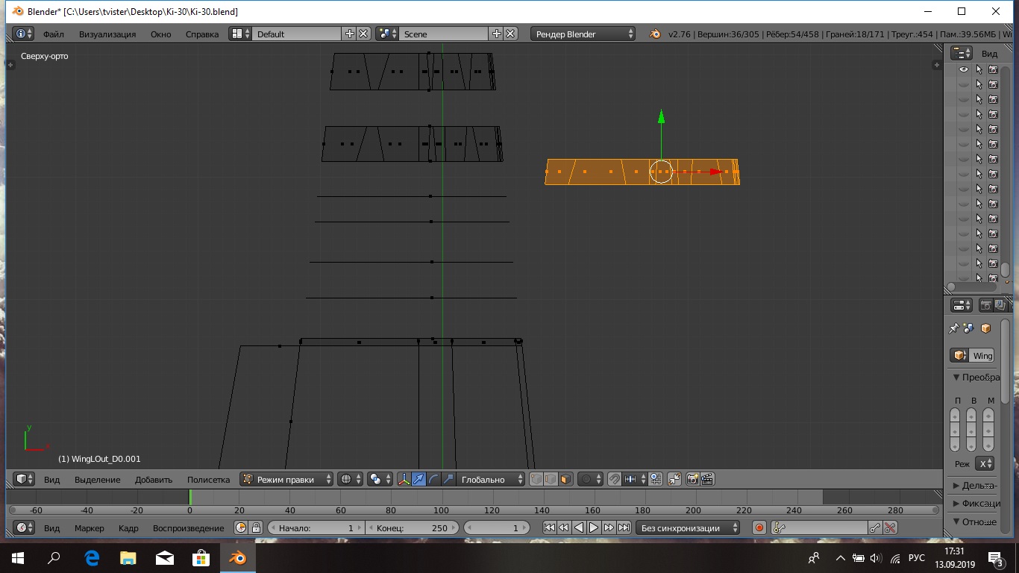Open Blender from the Windows taskbar
The width and height of the screenshot is (1019, 573).
237,557
